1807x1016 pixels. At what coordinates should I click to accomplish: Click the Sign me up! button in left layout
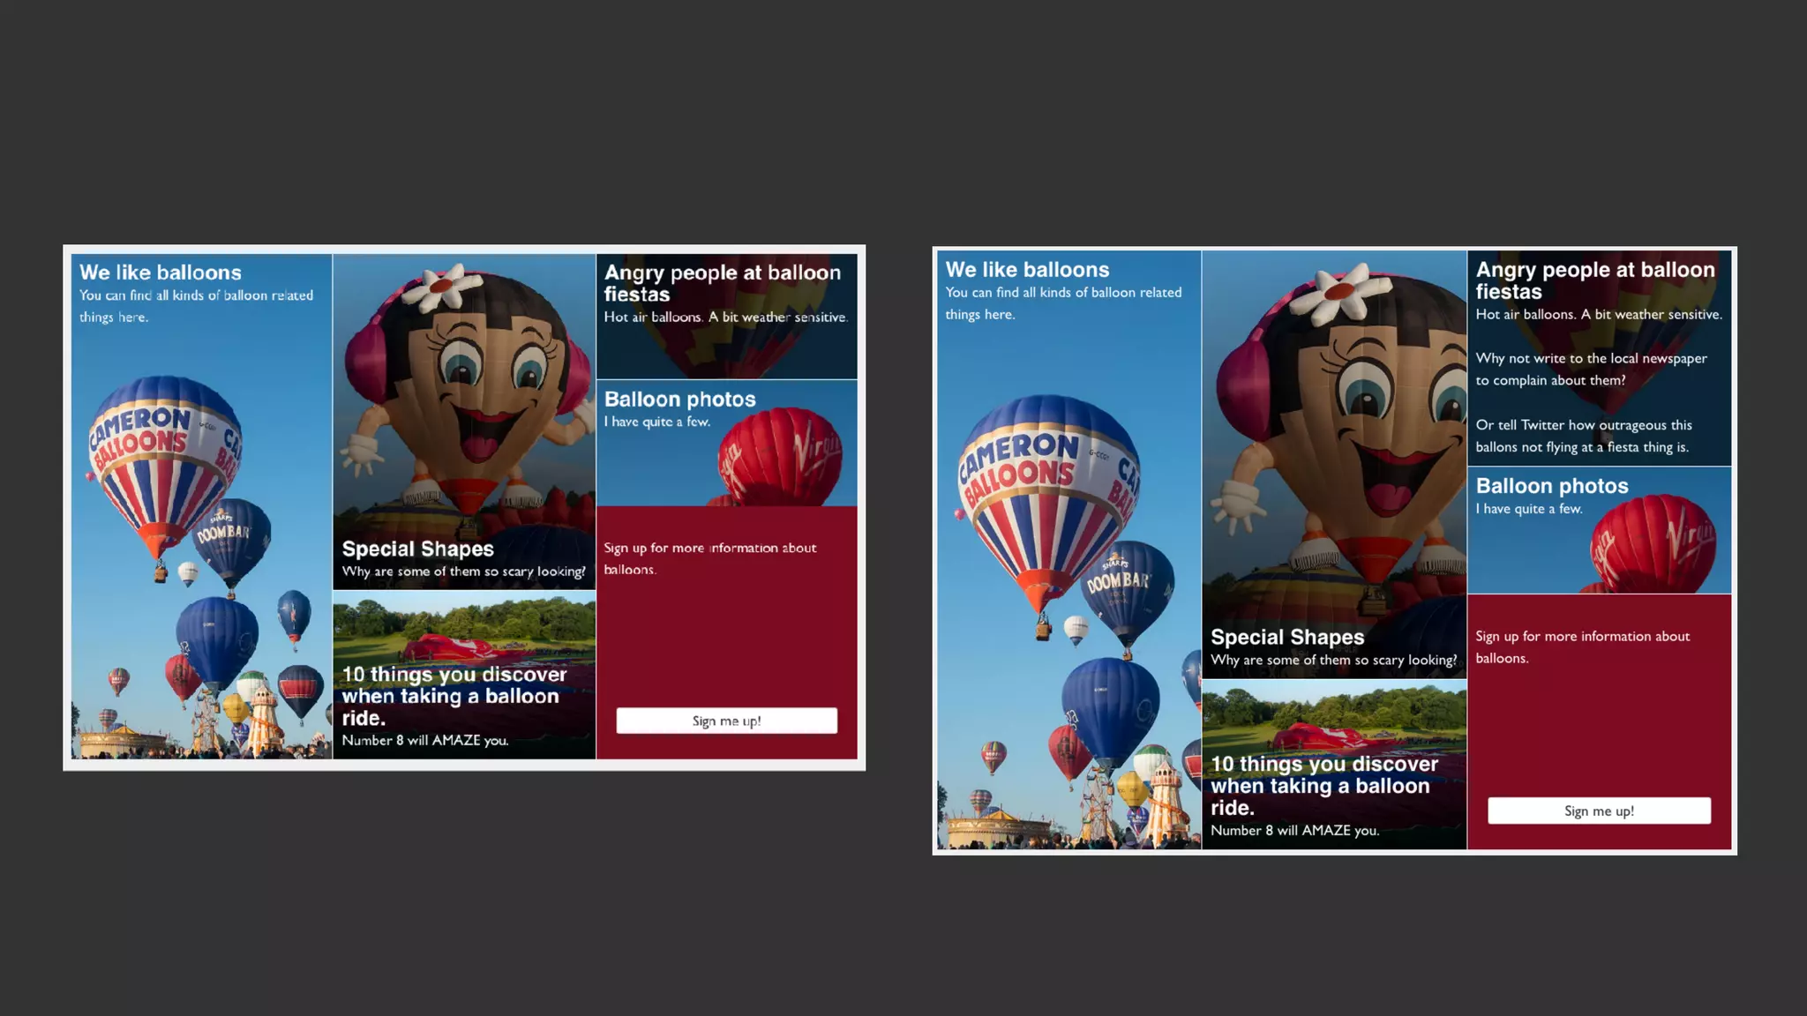pyautogui.click(x=726, y=721)
